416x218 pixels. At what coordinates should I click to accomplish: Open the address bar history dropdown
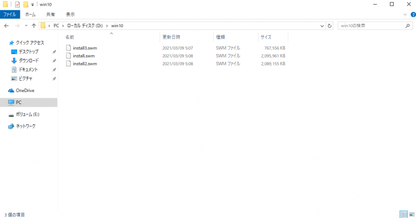[x=322, y=26]
